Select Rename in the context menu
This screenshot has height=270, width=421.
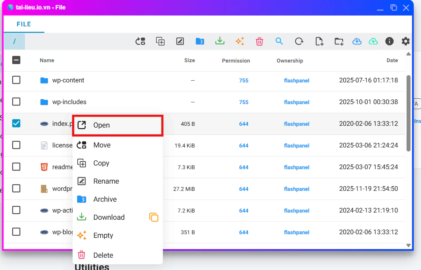106,181
